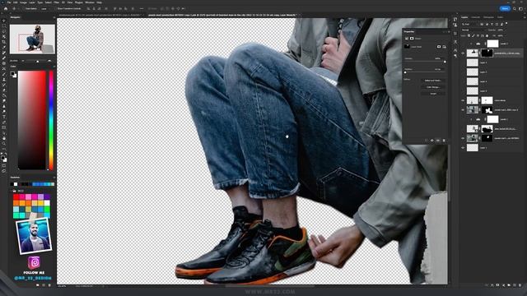Image resolution: width=527 pixels, height=296 pixels.
Task: Toggle eye icon of the bottom-most layer
Action: pyautogui.click(x=463, y=148)
